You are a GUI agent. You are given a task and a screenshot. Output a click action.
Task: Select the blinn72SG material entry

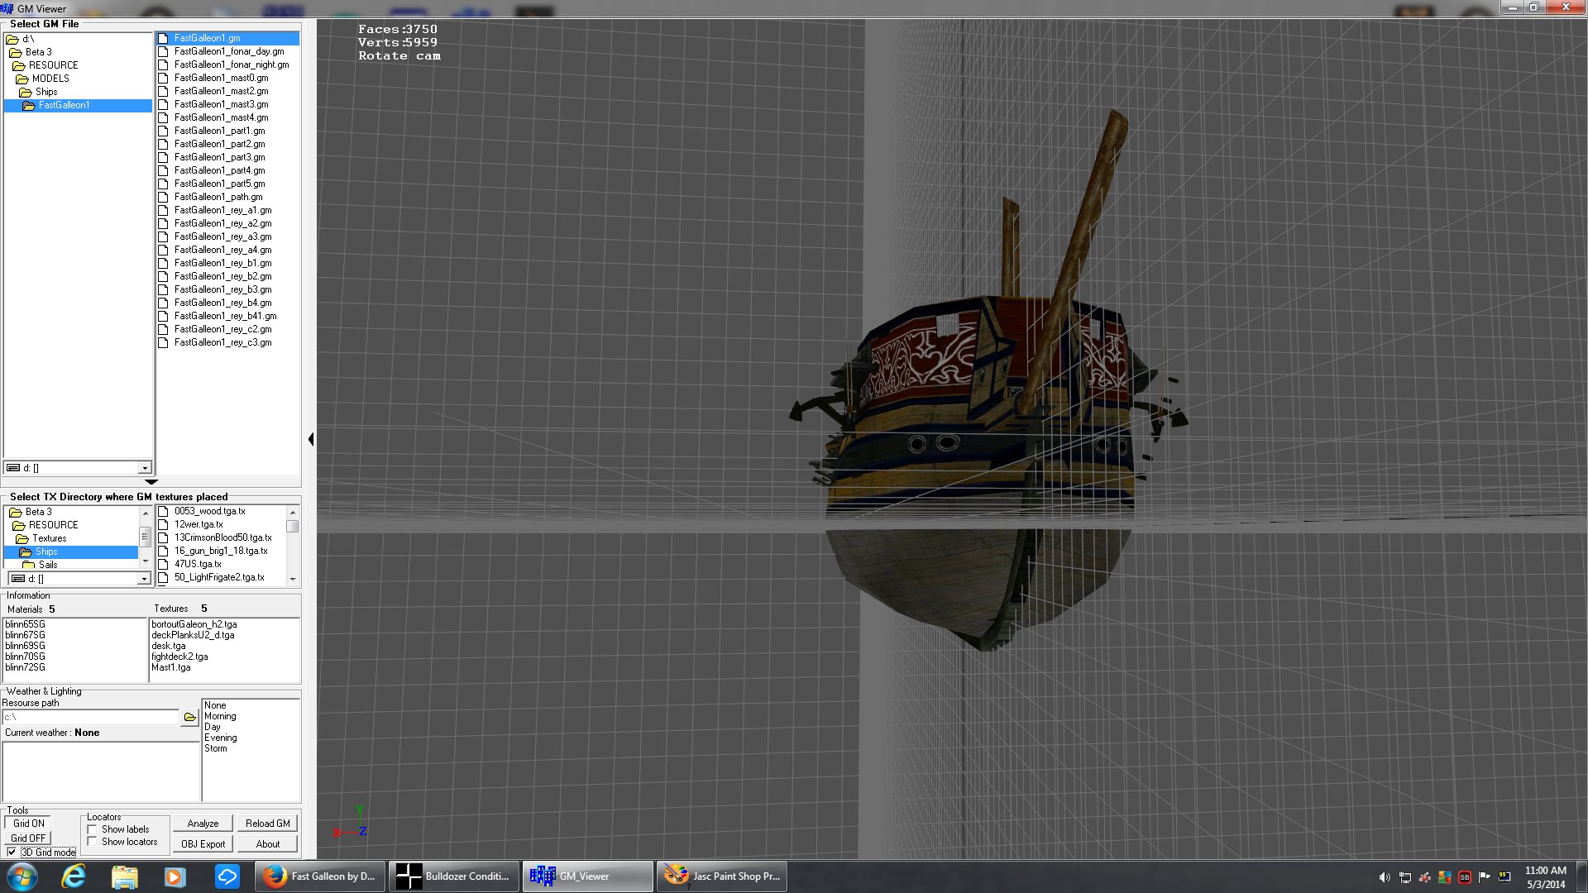click(26, 667)
